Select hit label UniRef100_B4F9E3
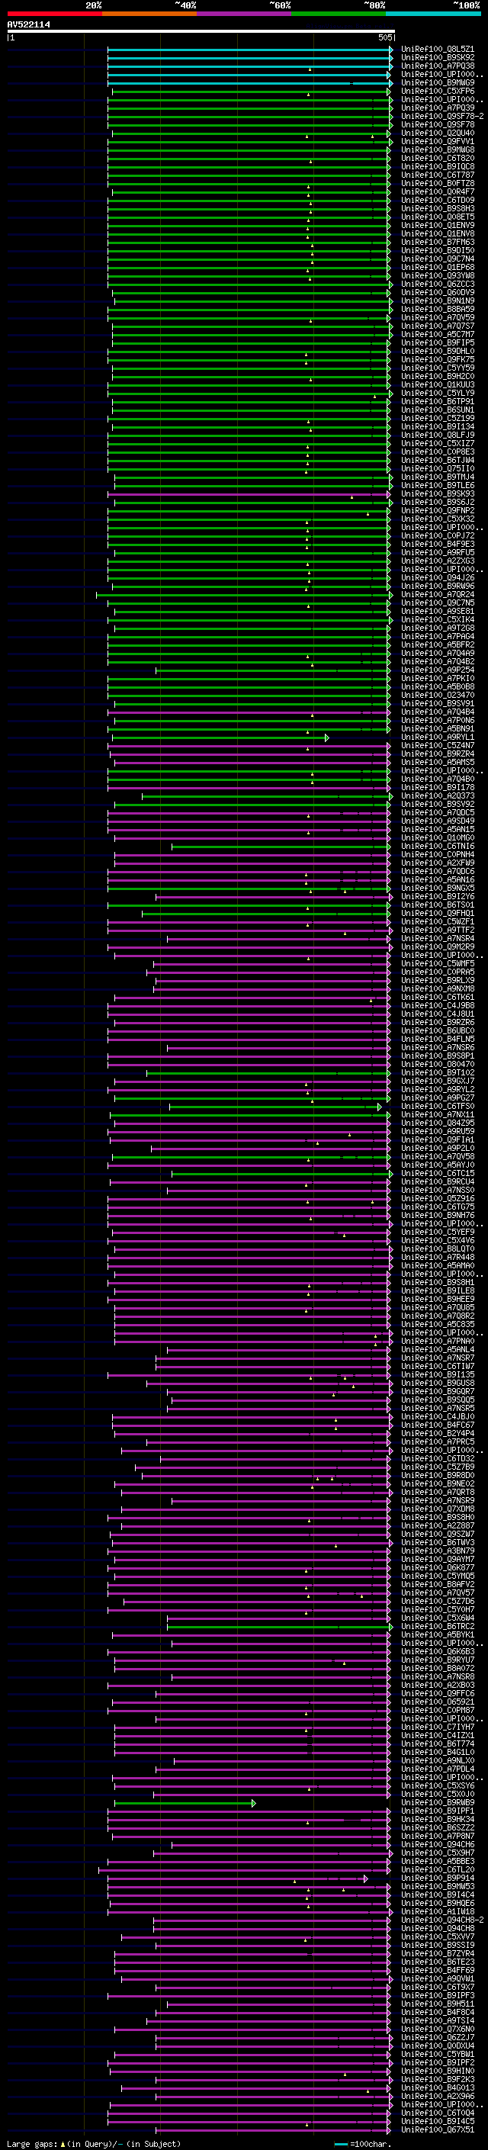The height and width of the screenshot is (2150, 488). pos(438,545)
